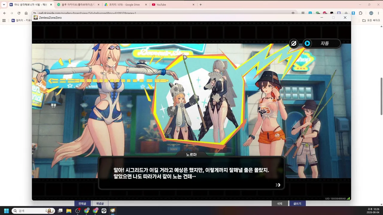The height and width of the screenshot is (215, 383).
Task: Open the 모든 북마크 folder
Action: click(x=371, y=20)
